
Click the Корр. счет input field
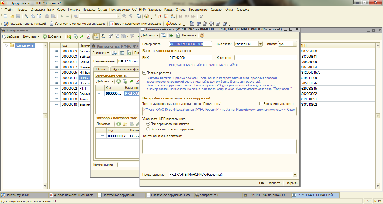click(x=266, y=57)
